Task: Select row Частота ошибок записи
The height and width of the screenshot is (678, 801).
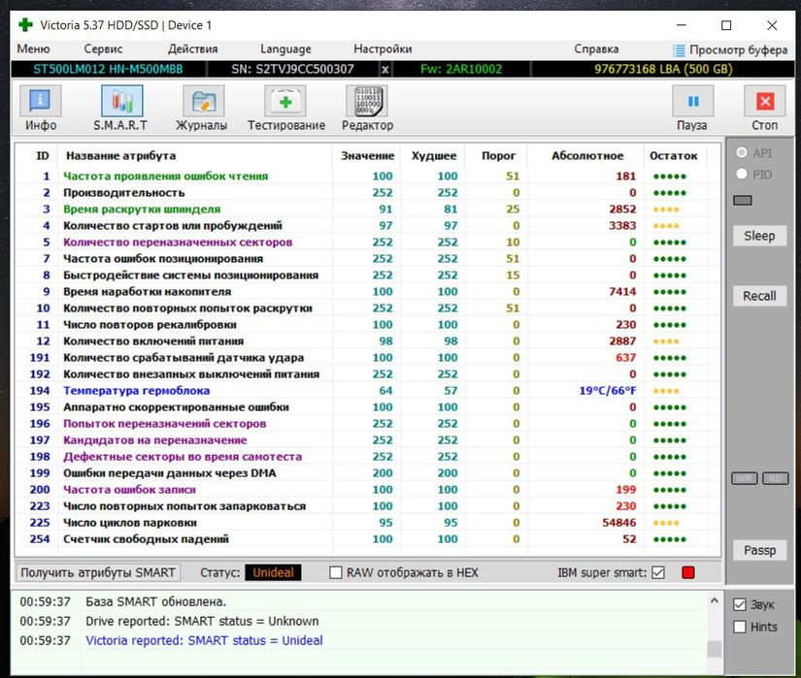Action: (x=368, y=489)
